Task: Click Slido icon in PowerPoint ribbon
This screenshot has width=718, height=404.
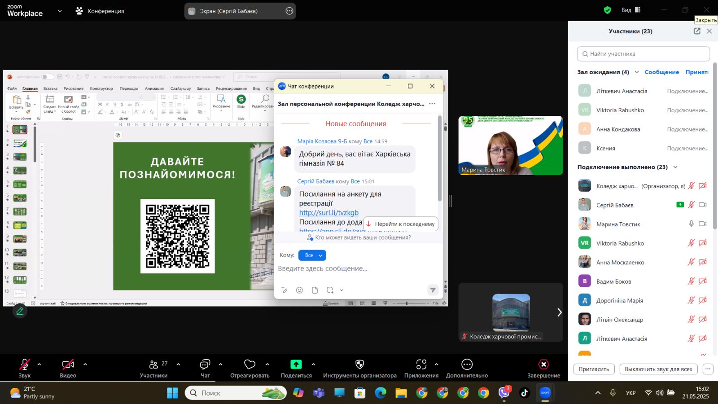Action: [241, 101]
